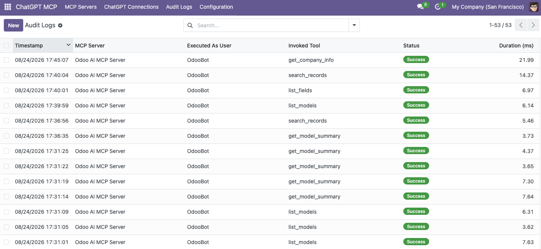Click timestamp 08/24/2026 17:31:01
This screenshot has height=249, width=541.
tap(41, 242)
